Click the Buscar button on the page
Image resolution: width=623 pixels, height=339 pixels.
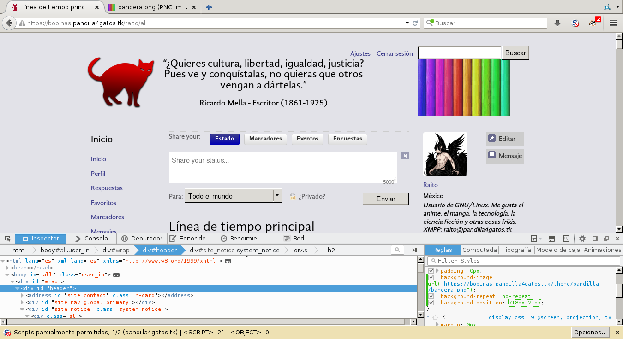[515, 53]
